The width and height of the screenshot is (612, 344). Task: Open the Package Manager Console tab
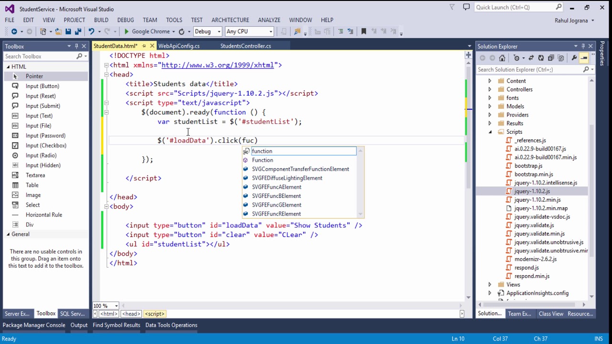point(34,325)
